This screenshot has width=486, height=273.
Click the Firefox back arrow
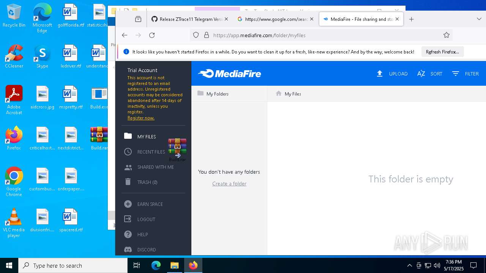125,35
